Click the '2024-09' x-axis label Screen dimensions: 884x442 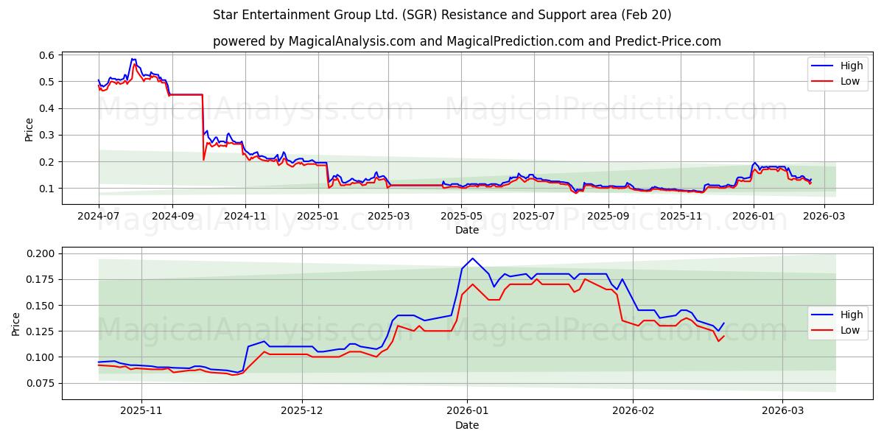coord(172,216)
